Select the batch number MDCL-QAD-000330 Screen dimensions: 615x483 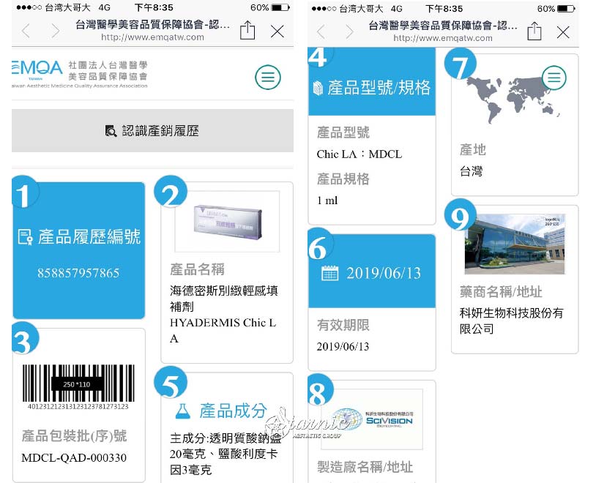(74, 457)
